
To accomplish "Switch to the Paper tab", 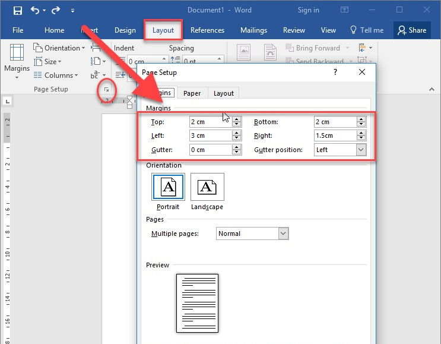I will click(x=192, y=93).
